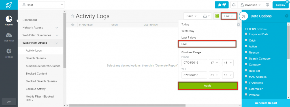Click the notification bell icon
The width and height of the screenshot is (290, 107).
pos(234,5)
